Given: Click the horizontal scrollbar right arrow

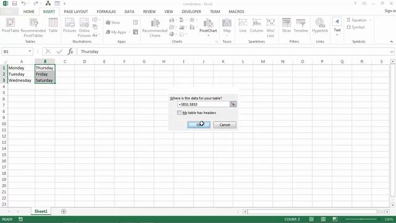Looking at the screenshot, I should coord(387,211).
